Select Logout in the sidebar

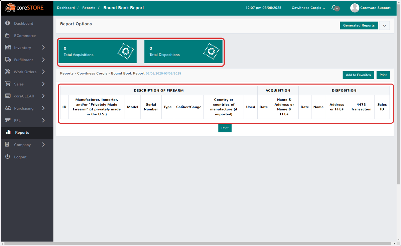point(27,157)
